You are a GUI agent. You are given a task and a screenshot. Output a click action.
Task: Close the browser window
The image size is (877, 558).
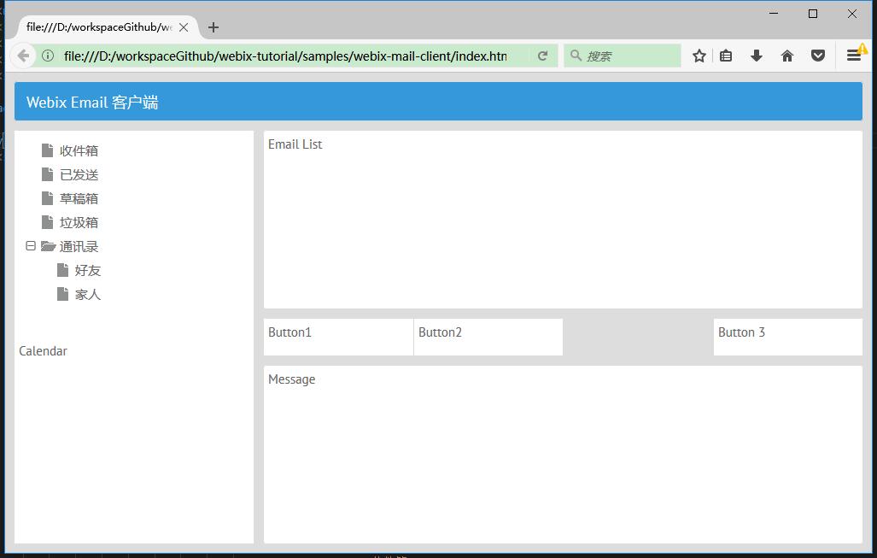coord(852,14)
